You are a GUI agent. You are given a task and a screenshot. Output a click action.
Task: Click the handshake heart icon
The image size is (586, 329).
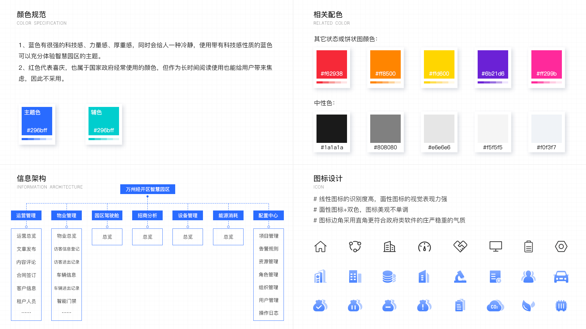460,246
